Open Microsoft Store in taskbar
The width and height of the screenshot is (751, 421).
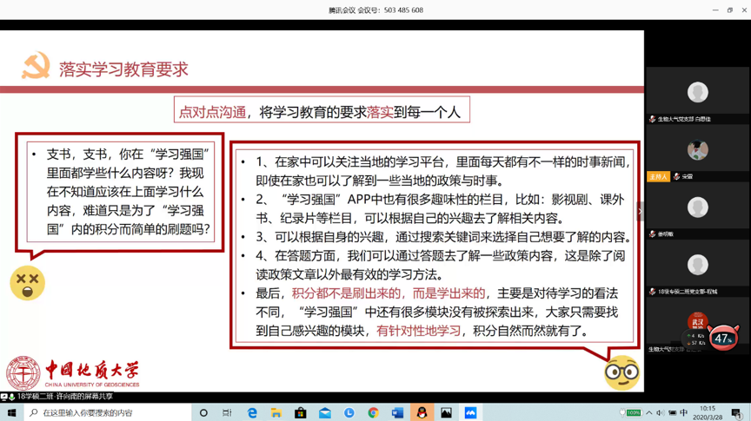300,413
